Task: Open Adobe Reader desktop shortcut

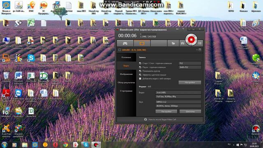Action: (6, 95)
